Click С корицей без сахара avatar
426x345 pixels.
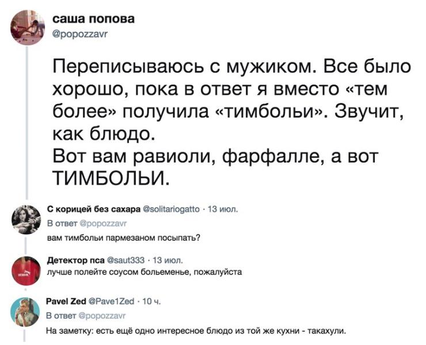26,217
